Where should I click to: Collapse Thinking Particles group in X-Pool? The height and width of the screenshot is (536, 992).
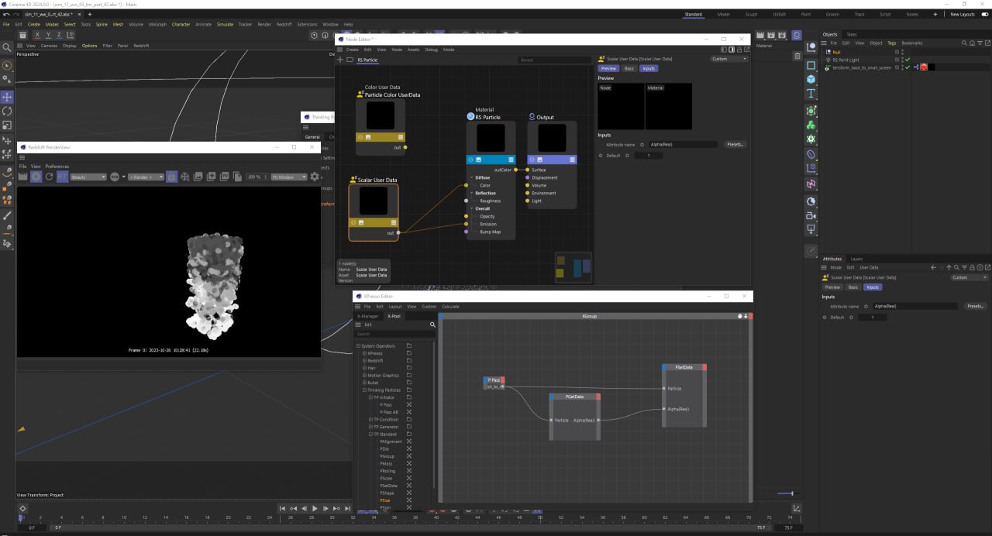tap(365, 390)
